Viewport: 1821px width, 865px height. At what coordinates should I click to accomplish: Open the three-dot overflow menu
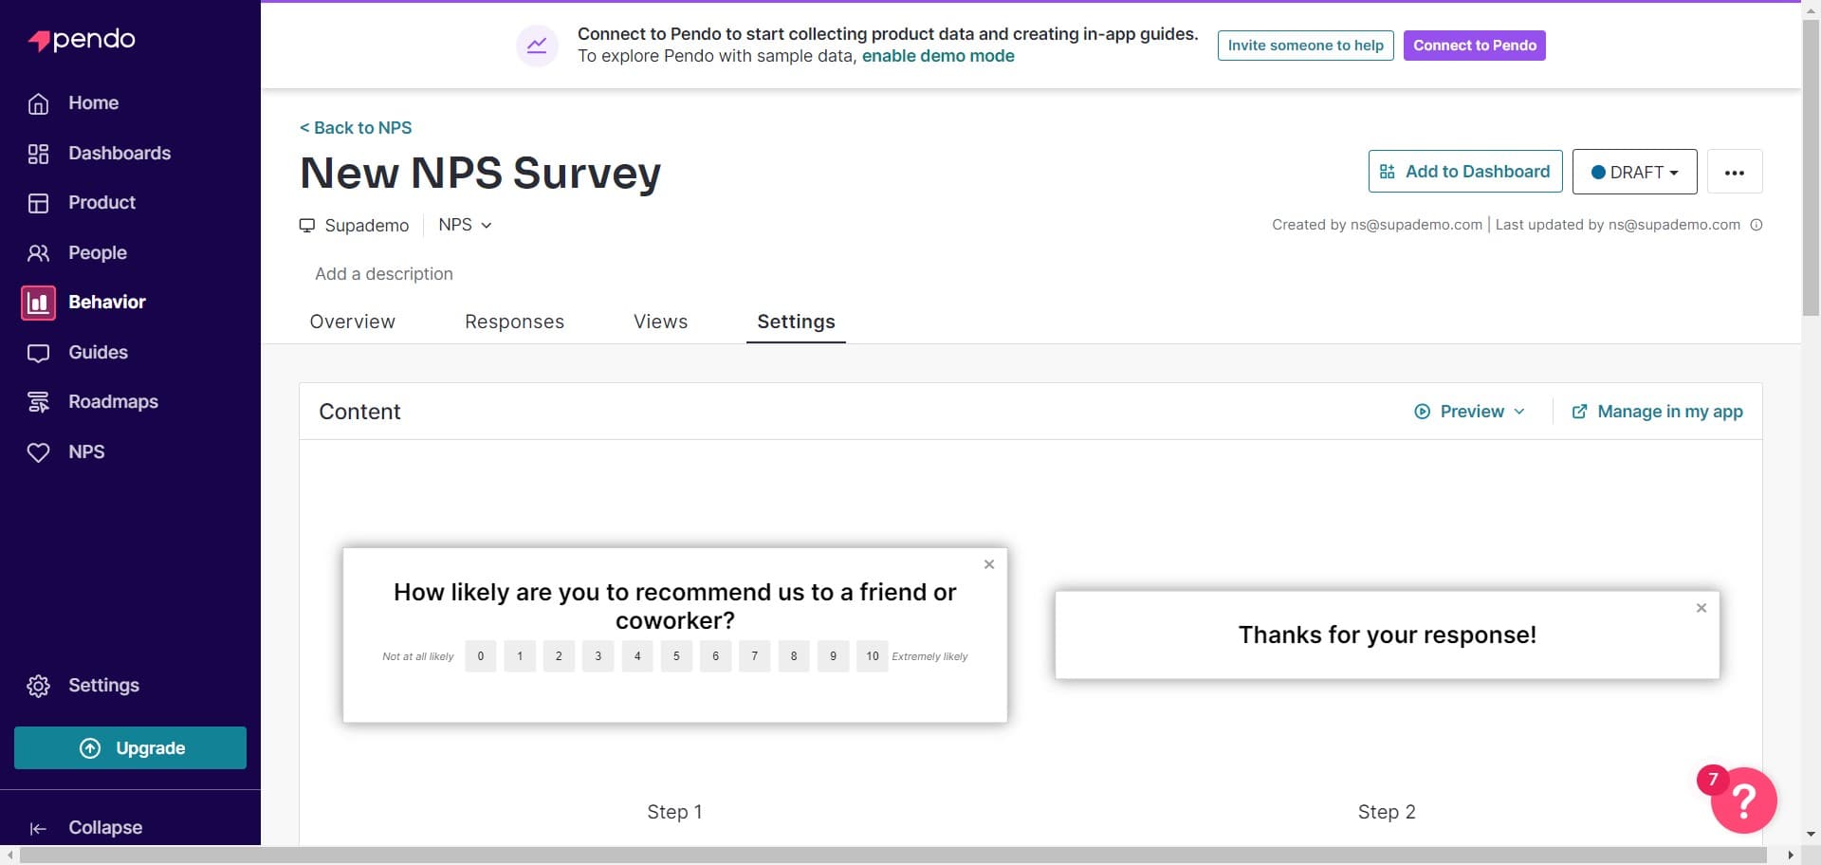[x=1735, y=172]
